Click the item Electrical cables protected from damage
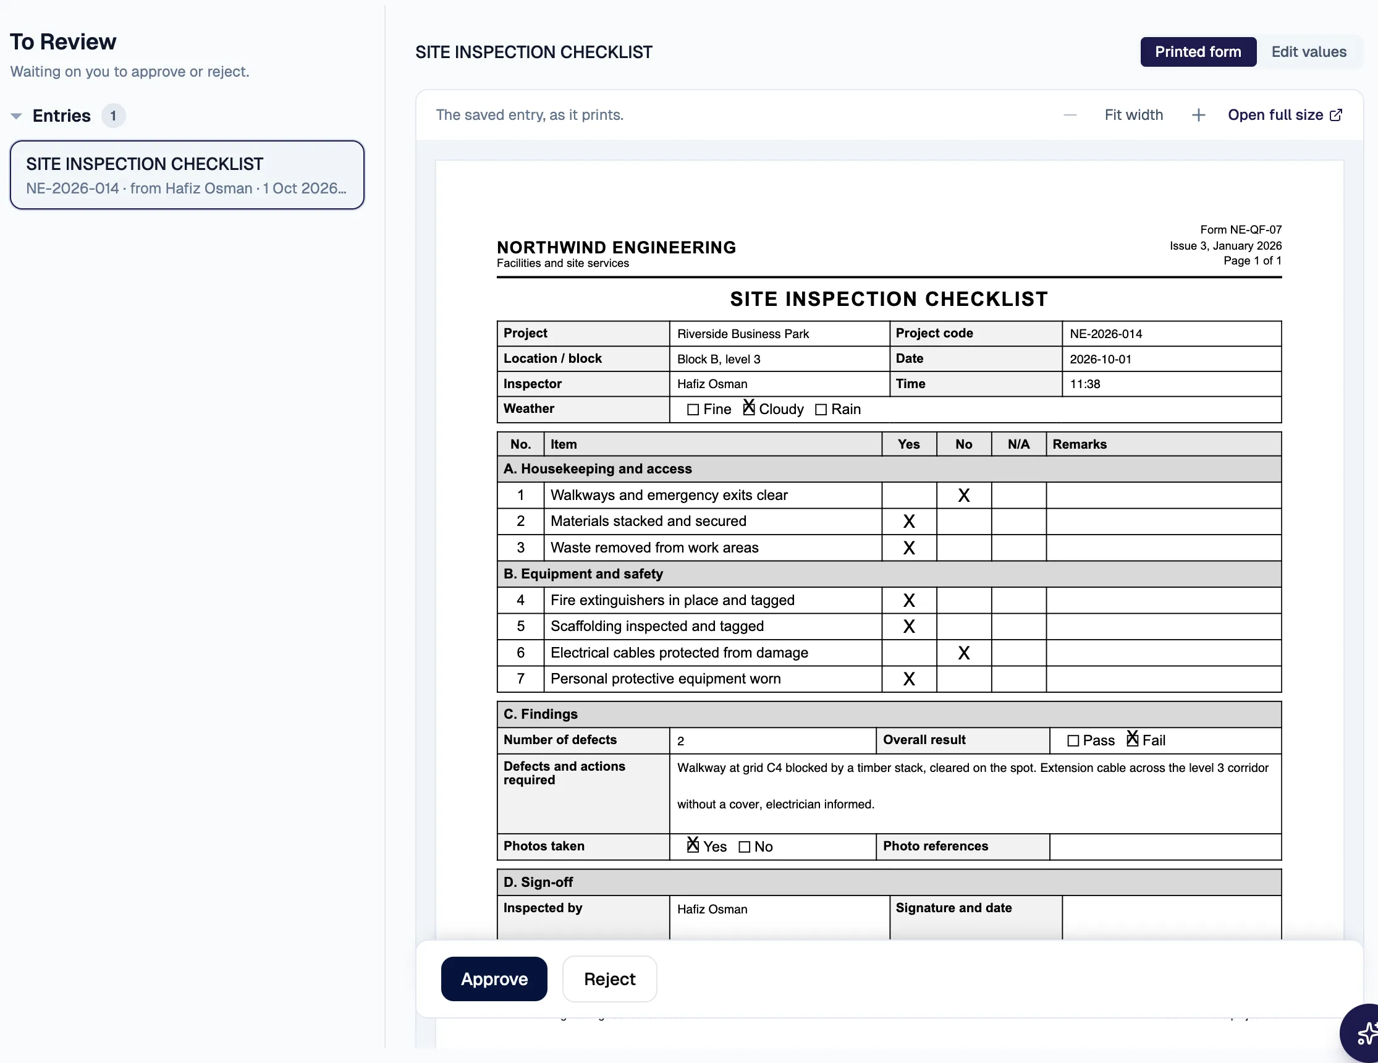This screenshot has height=1063, width=1378. coord(679,653)
